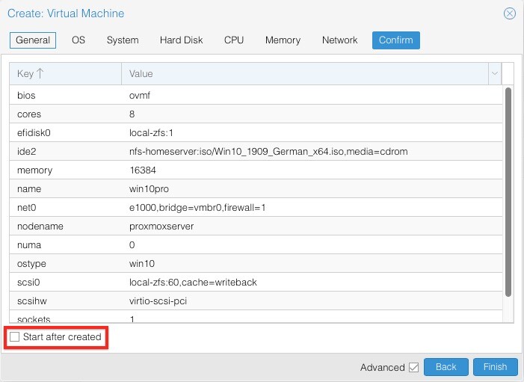Viewport: 524px width, 382px height.
Task: Select the proxmoxserver value
Action: pyautogui.click(x=161, y=227)
